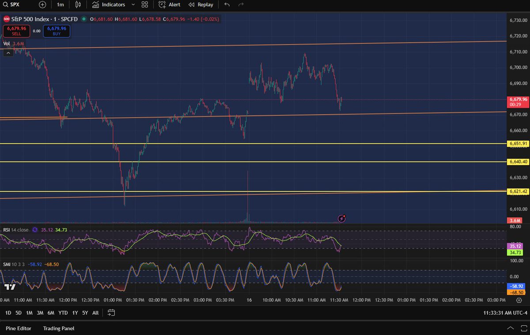Click the lightning bolt event marker
This screenshot has height=335, width=530.
coord(342,218)
